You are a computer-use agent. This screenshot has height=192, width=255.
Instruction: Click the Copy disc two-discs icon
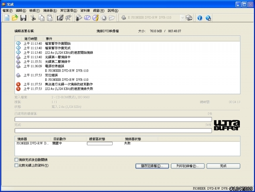point(87,18)
